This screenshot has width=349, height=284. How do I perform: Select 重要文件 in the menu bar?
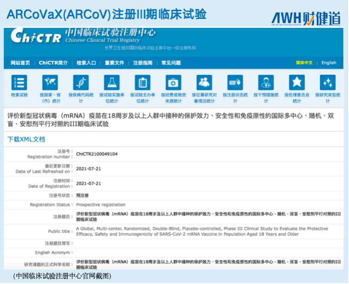[x=114, y=63]
